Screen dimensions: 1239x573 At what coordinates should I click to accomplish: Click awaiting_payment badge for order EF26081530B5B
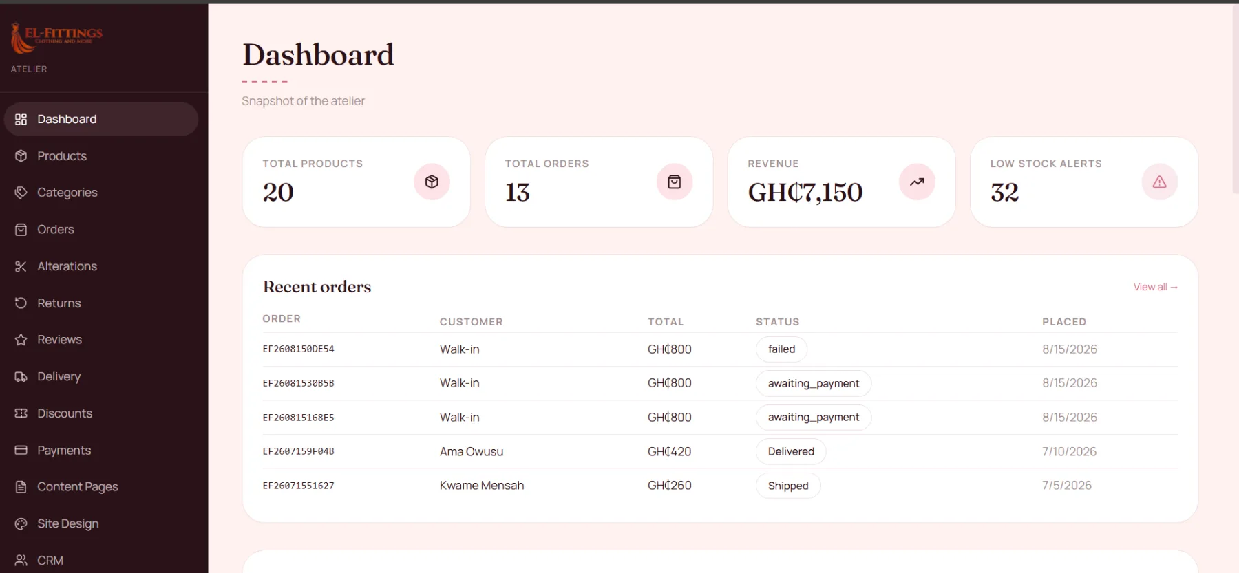coord(814,383)
